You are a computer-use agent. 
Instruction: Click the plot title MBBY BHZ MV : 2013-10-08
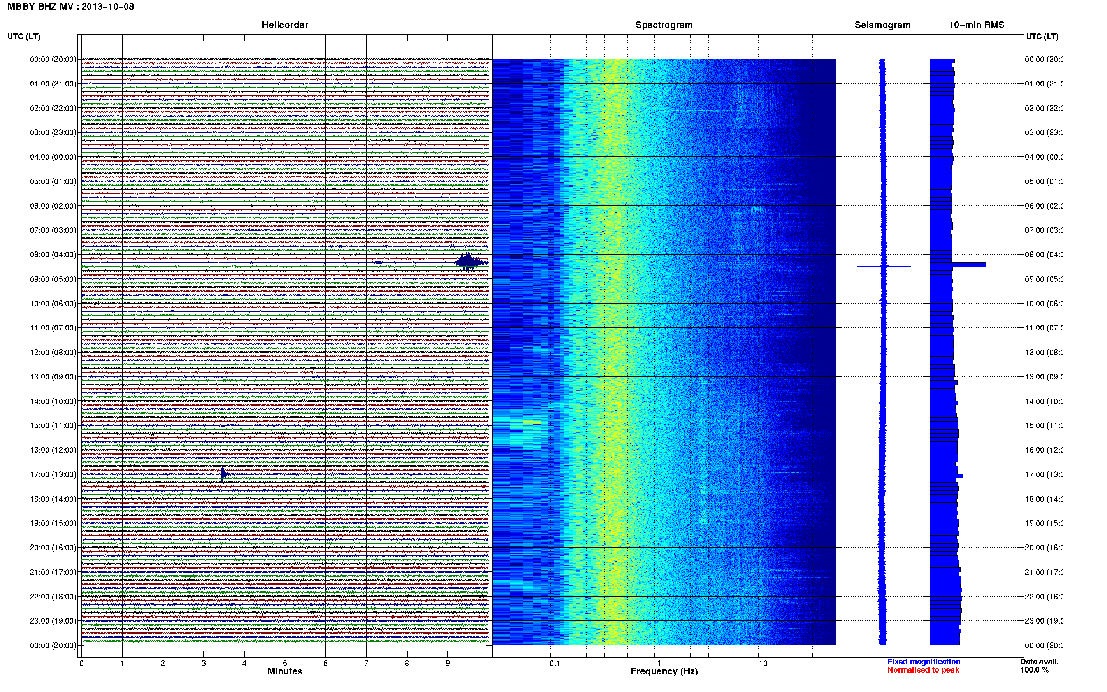(x=70, y=7)
